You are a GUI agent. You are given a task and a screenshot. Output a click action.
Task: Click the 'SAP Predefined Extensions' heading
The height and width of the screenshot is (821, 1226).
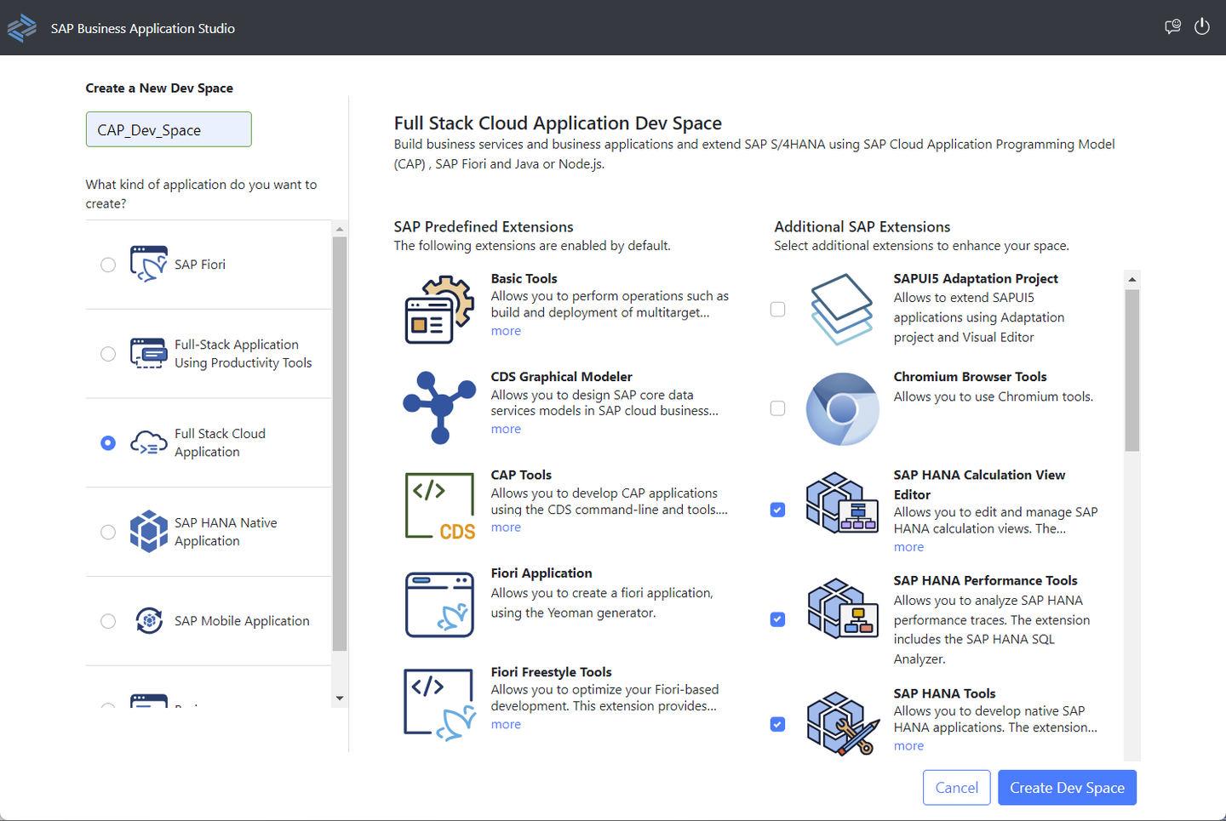point(484,227)
